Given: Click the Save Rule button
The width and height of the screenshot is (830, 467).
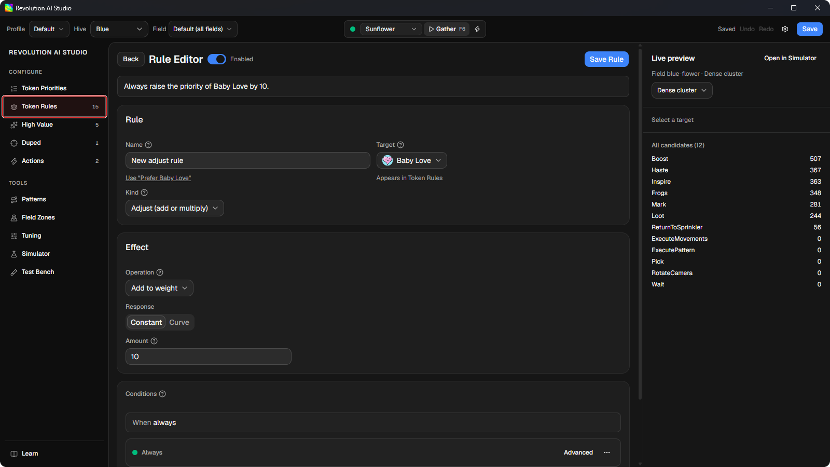Looking at the screenshot, I should click(x=606, y=59).
